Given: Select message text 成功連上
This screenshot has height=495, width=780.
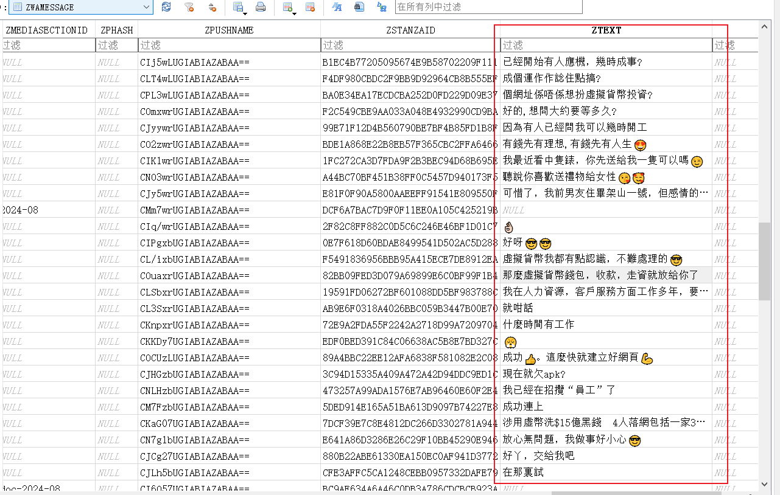Looking at the screenshot, I should pyautogui.click(x=523, y=407).
